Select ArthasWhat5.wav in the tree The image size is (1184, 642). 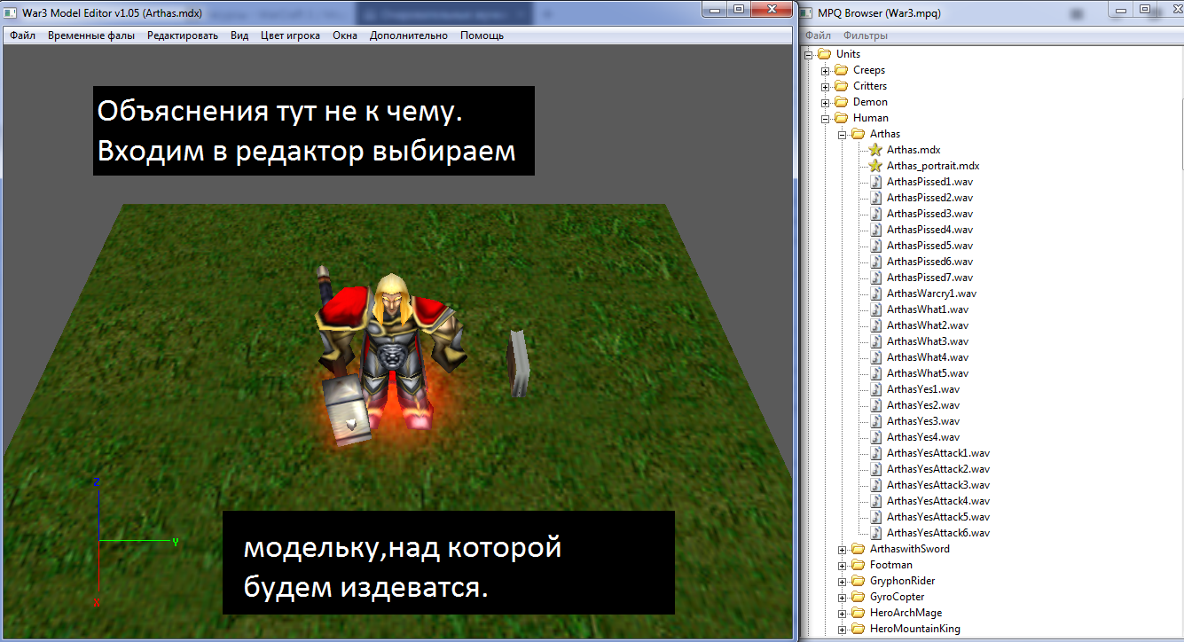928,373
